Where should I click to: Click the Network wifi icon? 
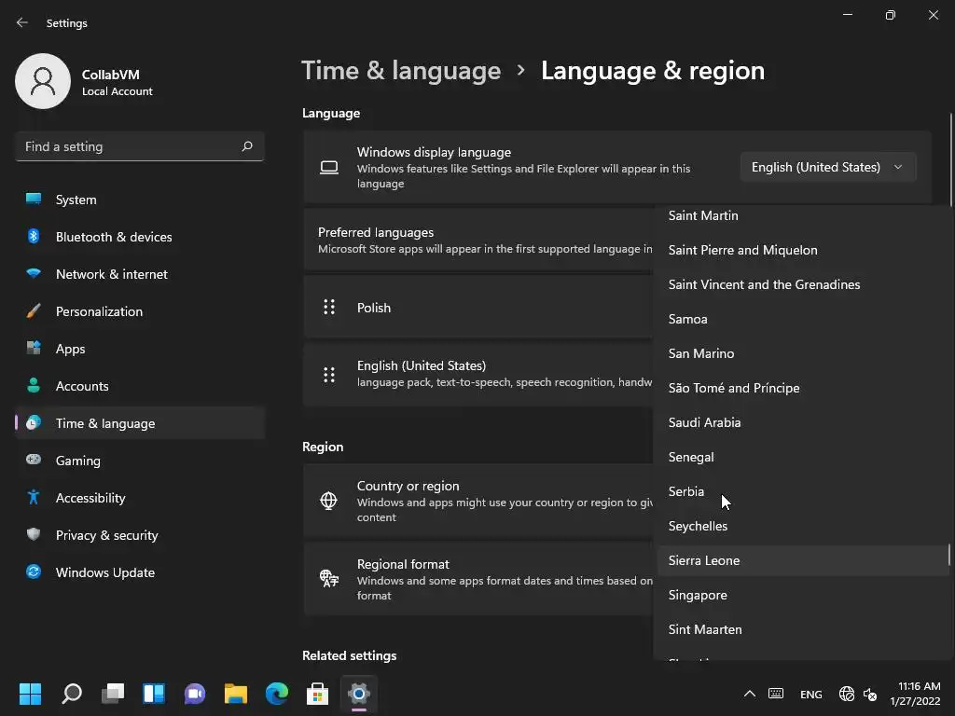(x=34, y=274)
